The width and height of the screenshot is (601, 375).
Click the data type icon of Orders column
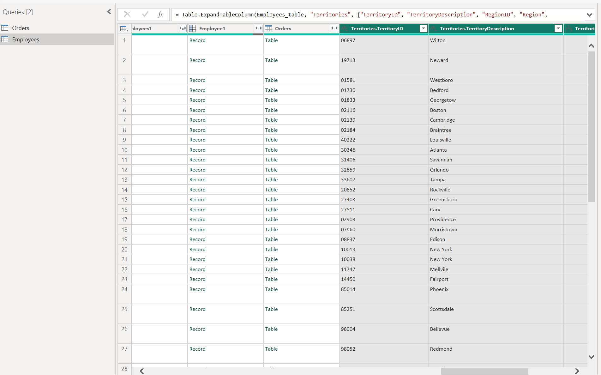coord(268,28)
